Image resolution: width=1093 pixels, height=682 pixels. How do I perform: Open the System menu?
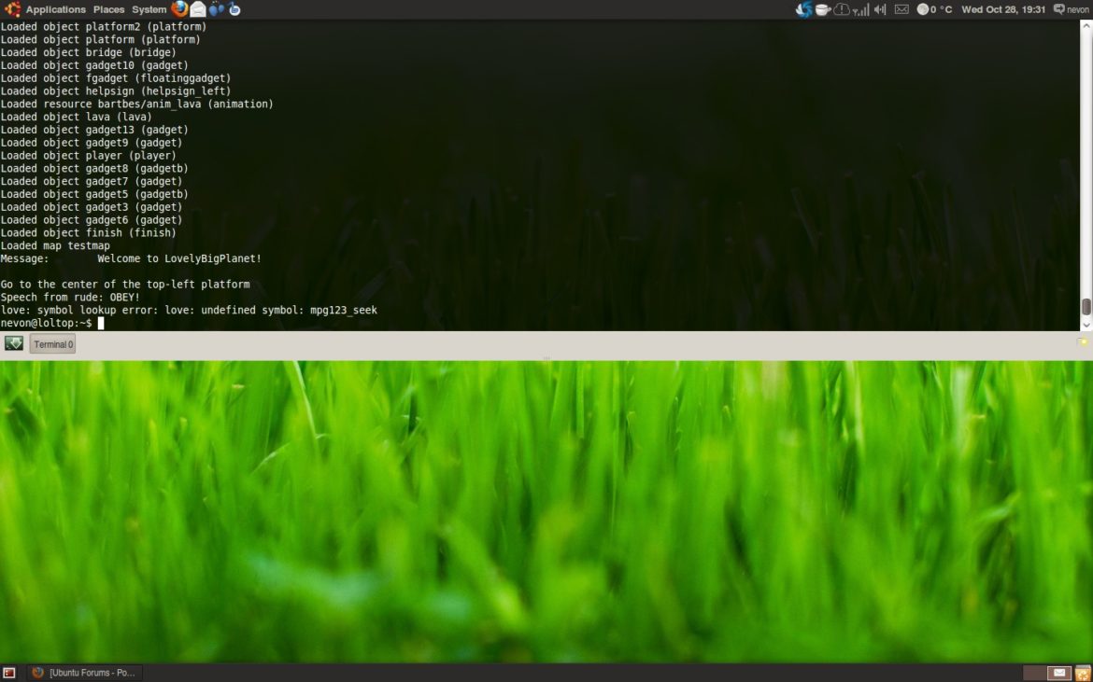coord(148,8)
